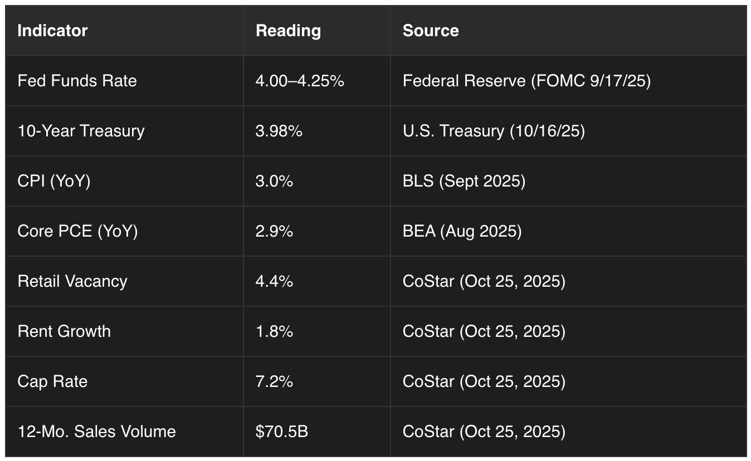Click the Indicator column header
This screenshot has width=751, height=461.
52,31
